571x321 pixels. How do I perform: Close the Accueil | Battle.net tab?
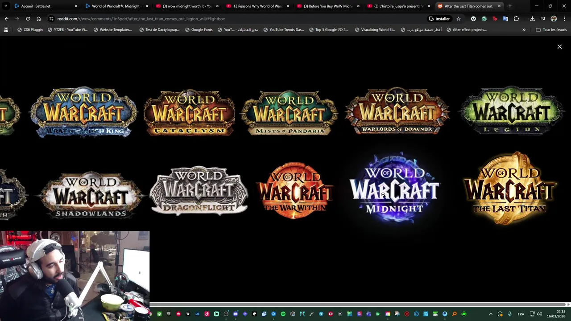(x=76, y=6)
